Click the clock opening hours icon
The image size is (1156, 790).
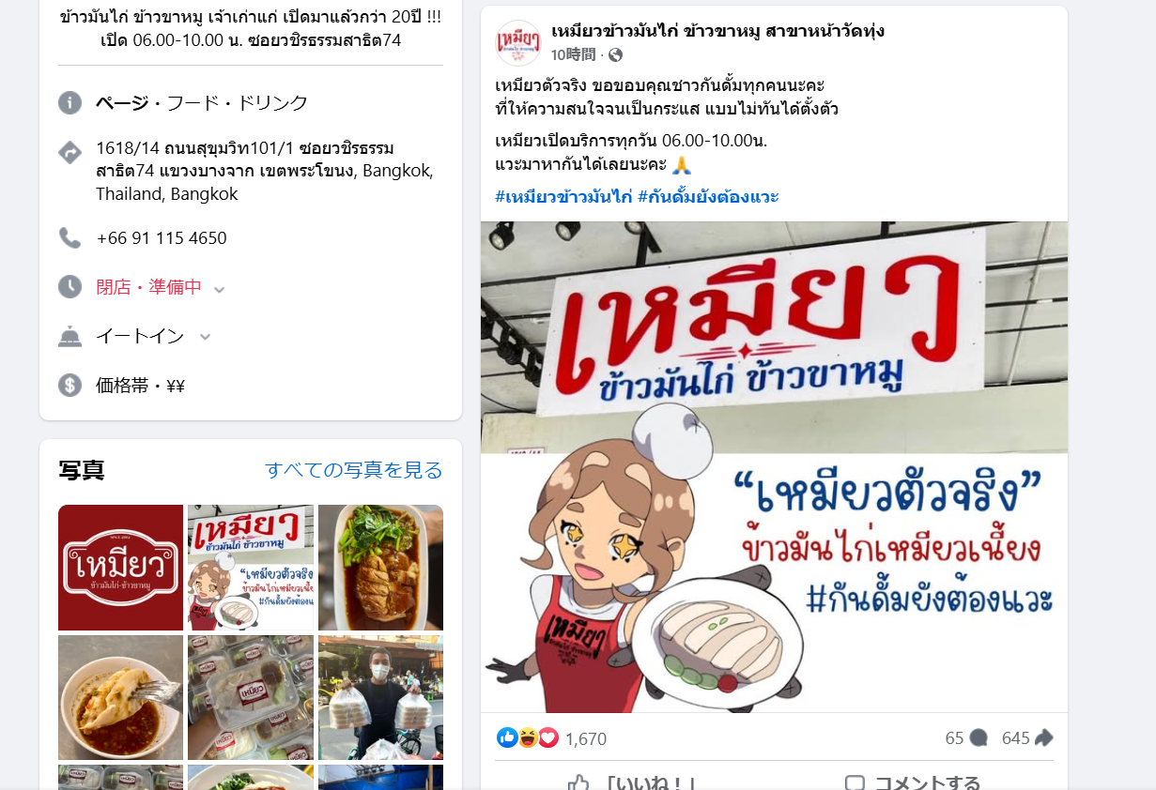[70, 287]
